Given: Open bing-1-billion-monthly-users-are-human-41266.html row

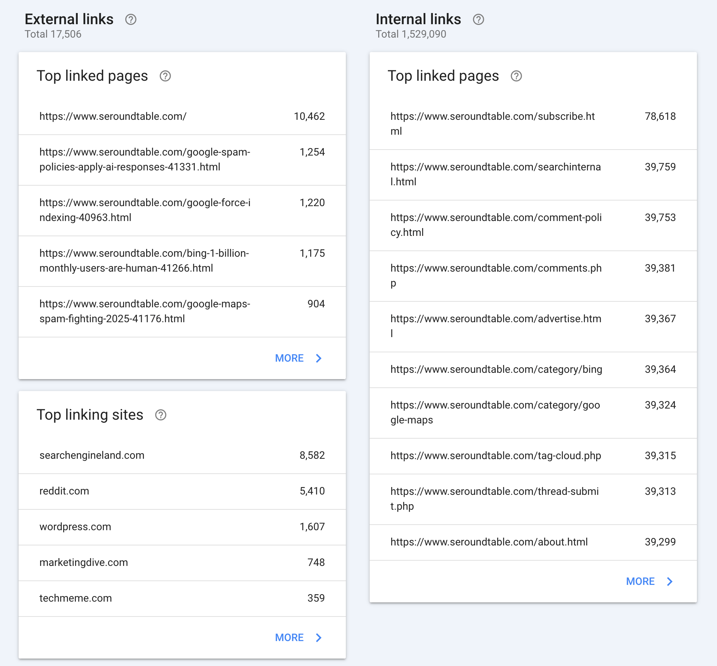Looking at the screenshot, I should 182,261.
